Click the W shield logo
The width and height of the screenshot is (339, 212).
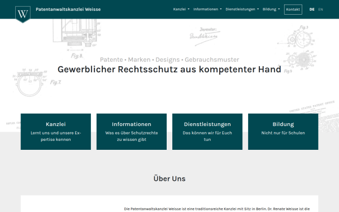(x=23, y=14)
